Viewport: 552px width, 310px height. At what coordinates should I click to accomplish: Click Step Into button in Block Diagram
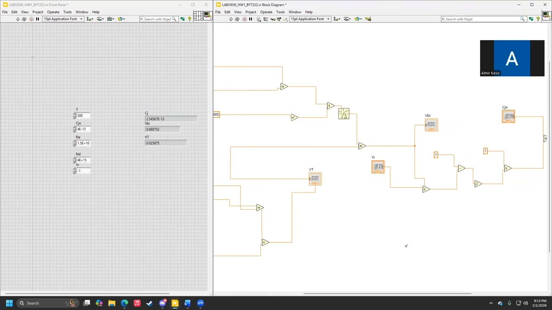272,19
